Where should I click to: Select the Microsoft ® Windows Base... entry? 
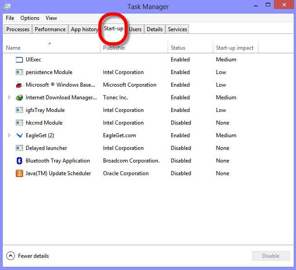pos(60,85)
